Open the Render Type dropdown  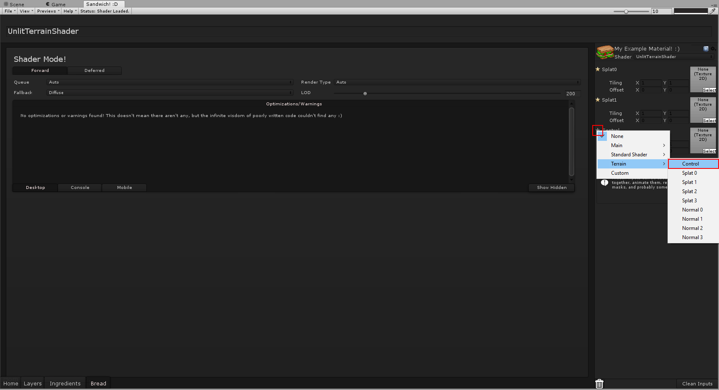coord(458,82)
